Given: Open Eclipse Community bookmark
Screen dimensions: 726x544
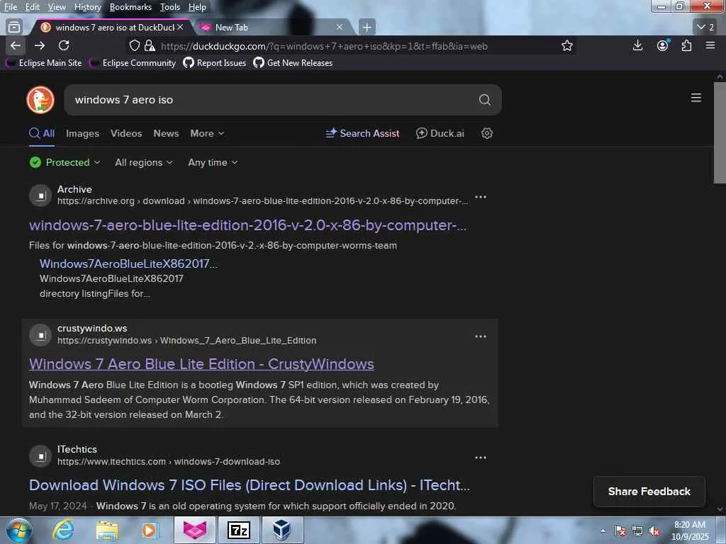Looking at the screenshot, I should (x=133, y=63).
